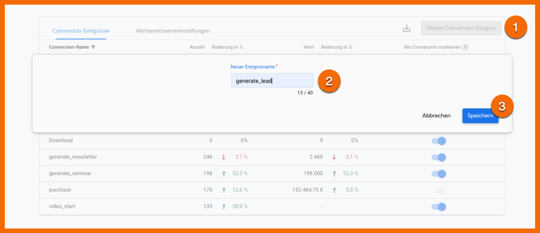Cancel the dialog with Abbrechen
The image size is (540, 233).
[436, 115]
